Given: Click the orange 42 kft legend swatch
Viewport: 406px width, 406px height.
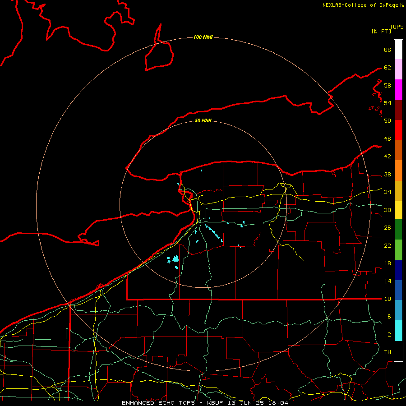Looking at the screenshot, I should pyautogui.click(x=398, y=171).
